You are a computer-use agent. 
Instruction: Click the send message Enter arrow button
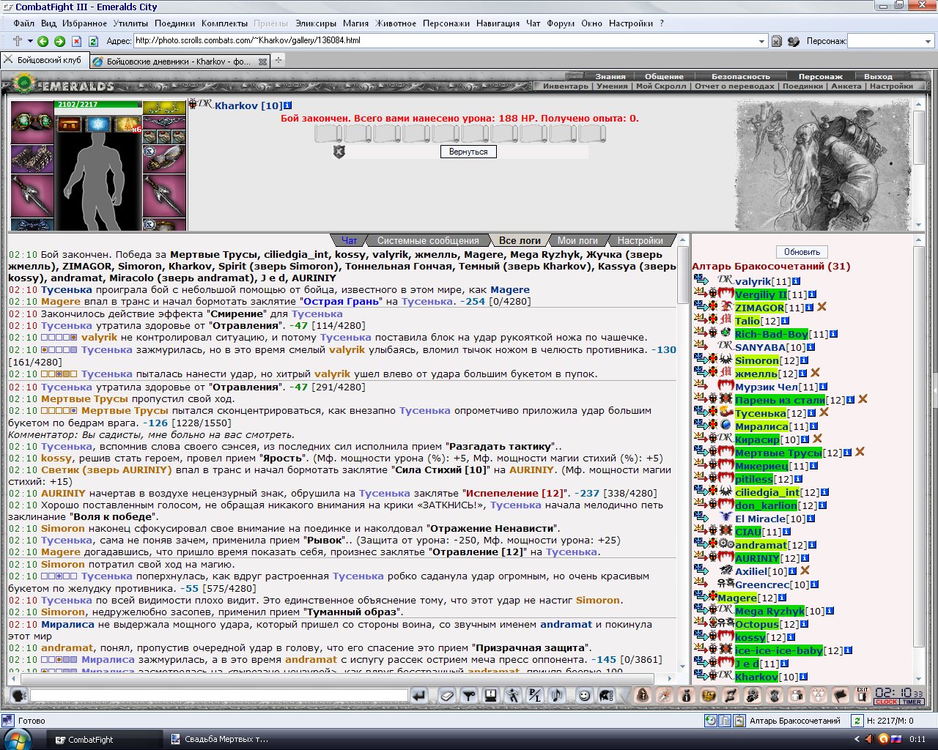418,696
